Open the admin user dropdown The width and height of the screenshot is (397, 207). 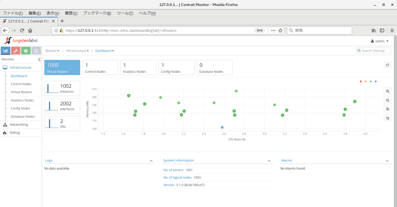point(380,41)
